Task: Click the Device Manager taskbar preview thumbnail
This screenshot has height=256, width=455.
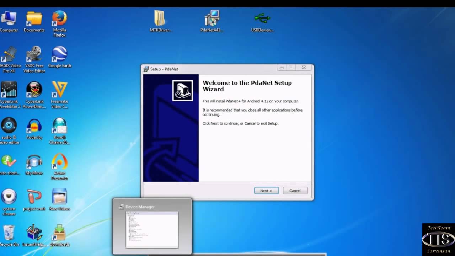Action: [x=152, y=230]
